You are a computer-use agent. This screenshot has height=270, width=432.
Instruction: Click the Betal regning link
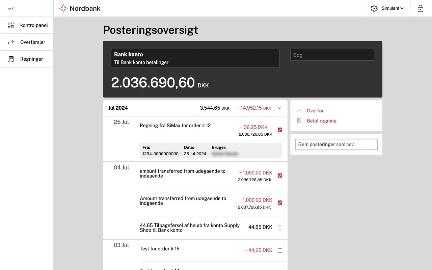point(322,120)
